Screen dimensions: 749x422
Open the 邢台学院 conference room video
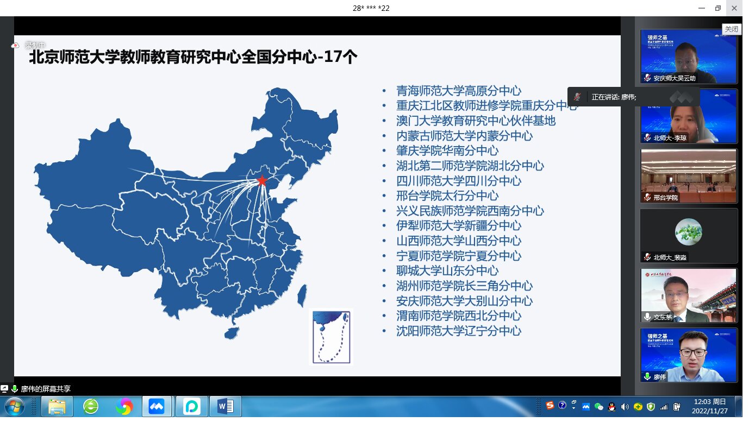point(689,176)
